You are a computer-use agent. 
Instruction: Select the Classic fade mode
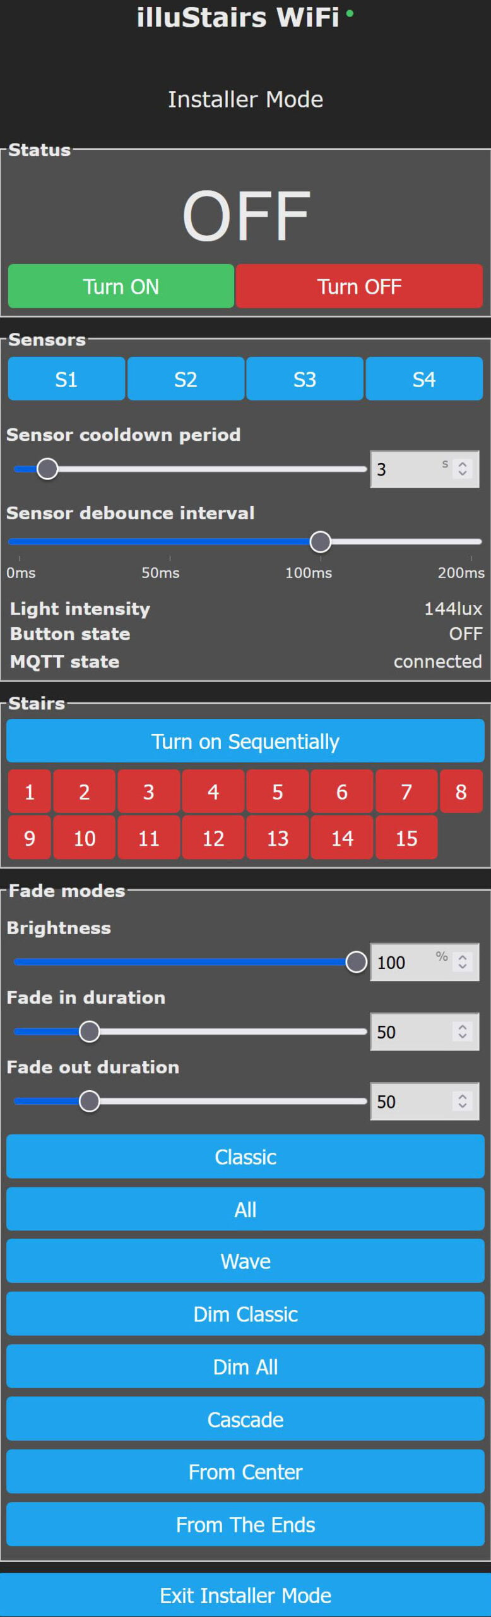(245, 1157)
